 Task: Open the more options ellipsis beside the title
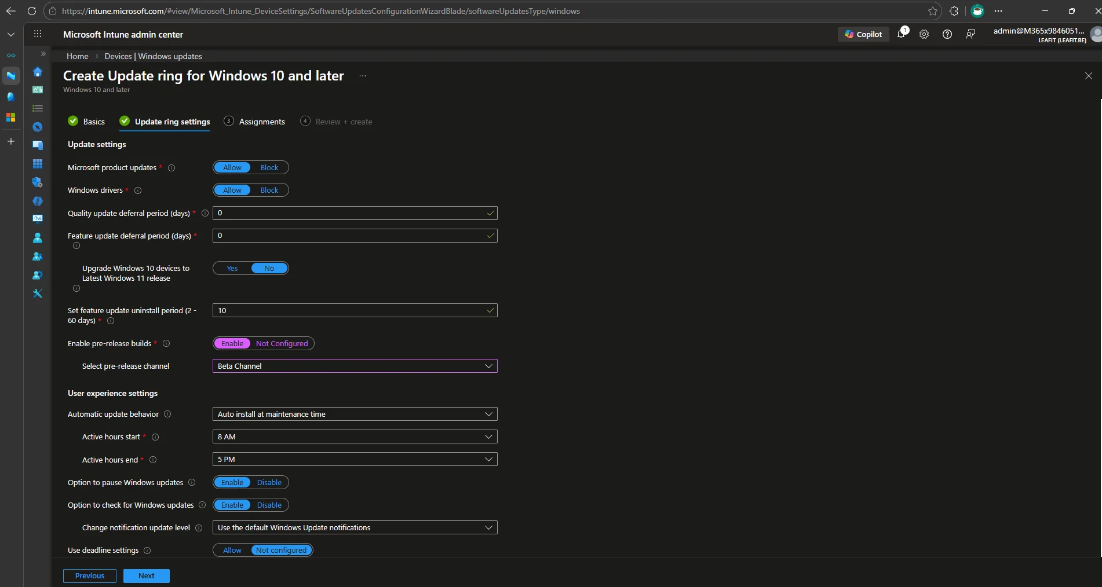(363, 76)
